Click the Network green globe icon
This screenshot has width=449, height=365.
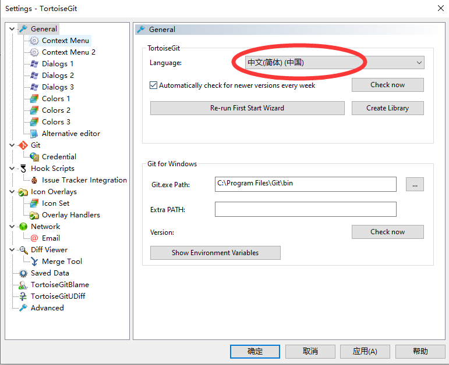(23, 227)
